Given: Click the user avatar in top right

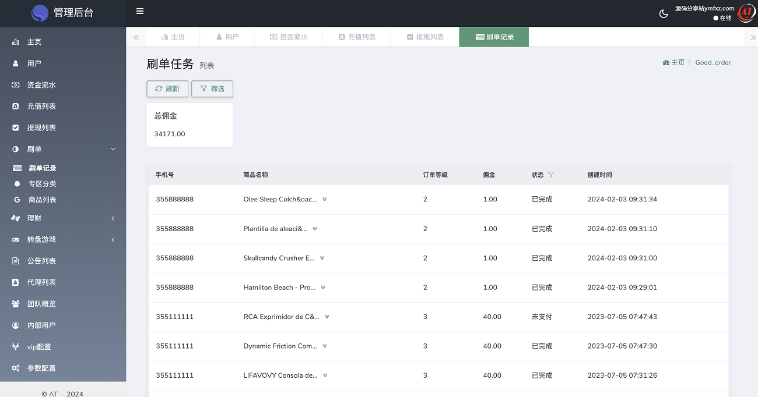Looking at the screenshot, I should click(746, 13).
